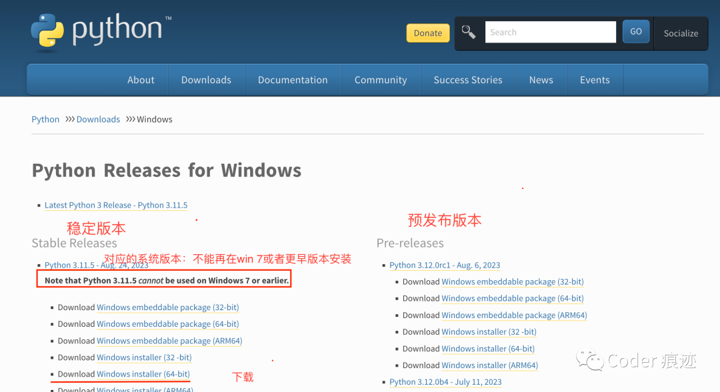
Task: Click the Donate button
Action: click(x=427, y=33)
